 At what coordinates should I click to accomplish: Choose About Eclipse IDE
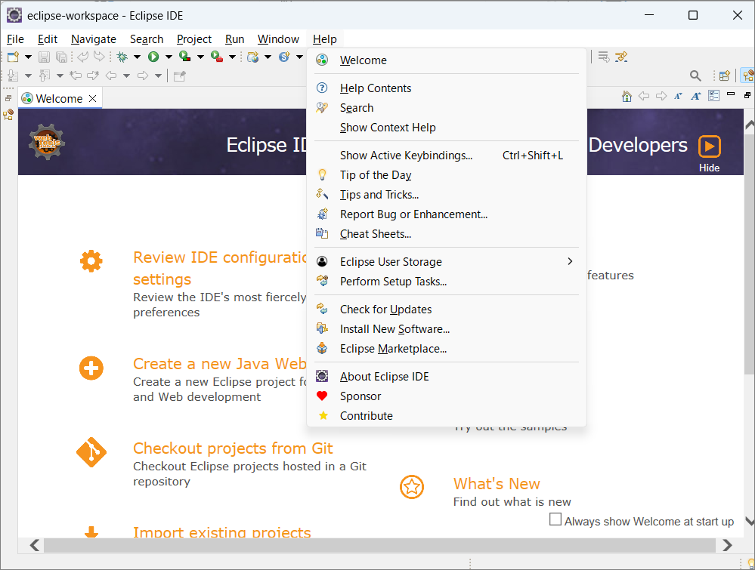click(447, 377)
